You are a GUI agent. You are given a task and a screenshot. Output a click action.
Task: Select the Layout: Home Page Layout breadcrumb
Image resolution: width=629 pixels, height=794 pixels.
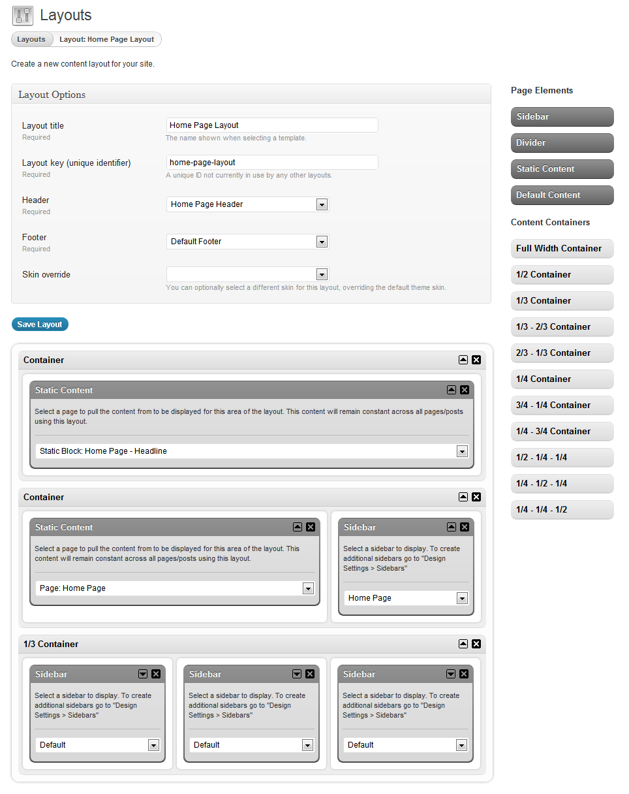(107, 39)
